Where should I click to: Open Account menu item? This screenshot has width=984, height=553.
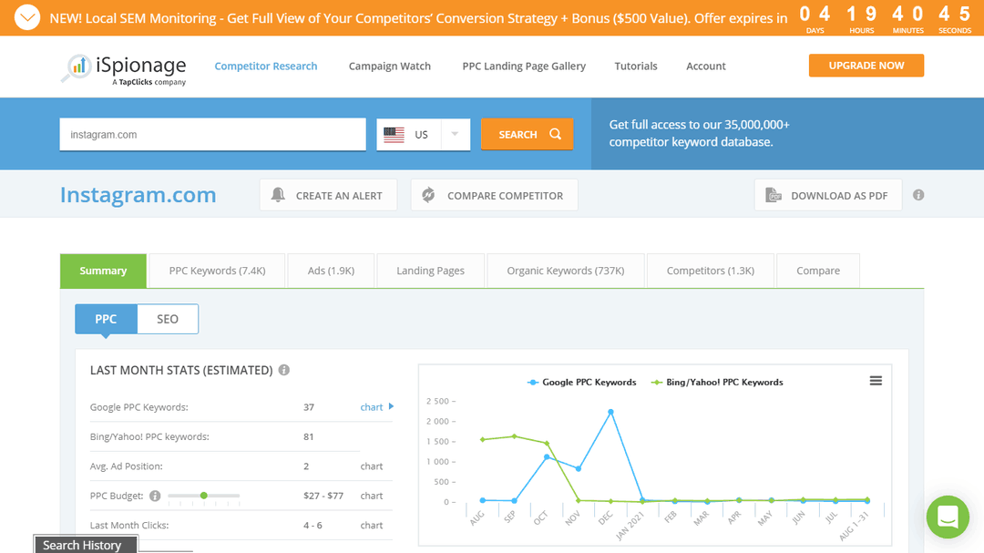(x=706, y=66)
